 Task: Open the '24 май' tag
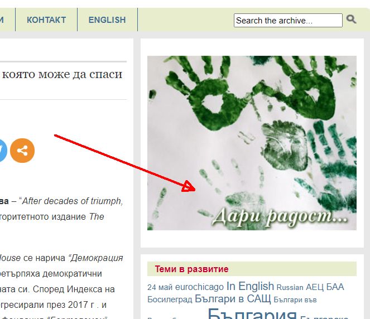[x=160, y=288]
